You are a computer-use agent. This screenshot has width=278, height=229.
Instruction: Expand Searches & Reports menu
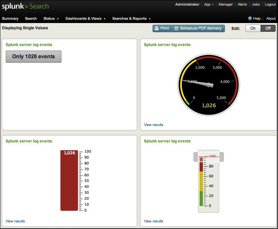(131, 19)
